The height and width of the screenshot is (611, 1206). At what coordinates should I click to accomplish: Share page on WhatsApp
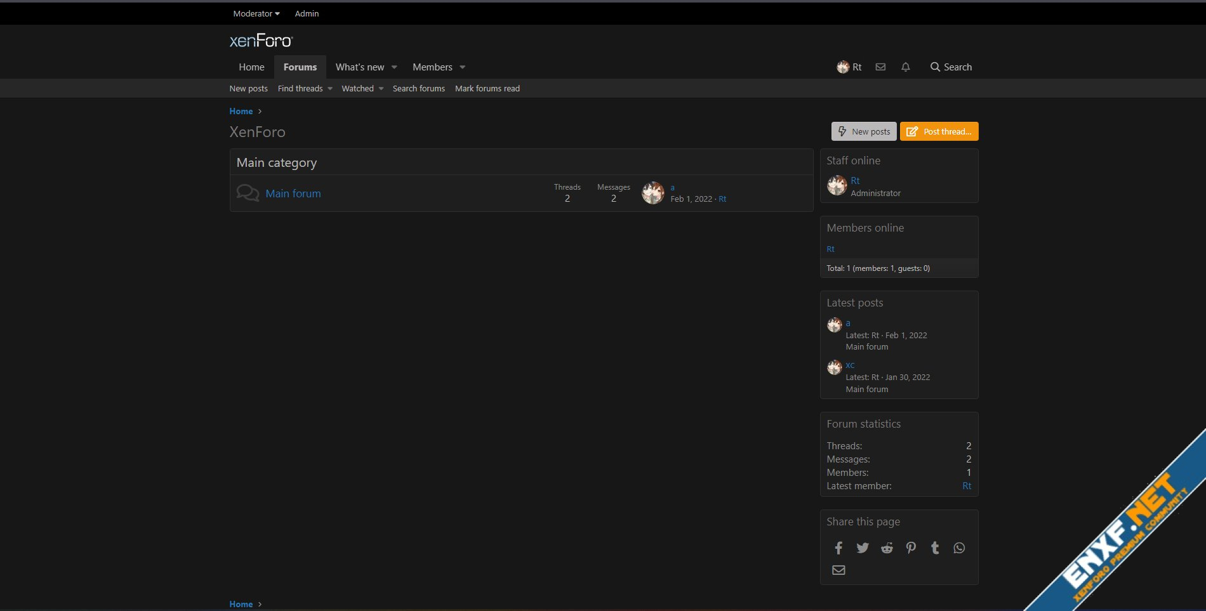tap(959, 548)
